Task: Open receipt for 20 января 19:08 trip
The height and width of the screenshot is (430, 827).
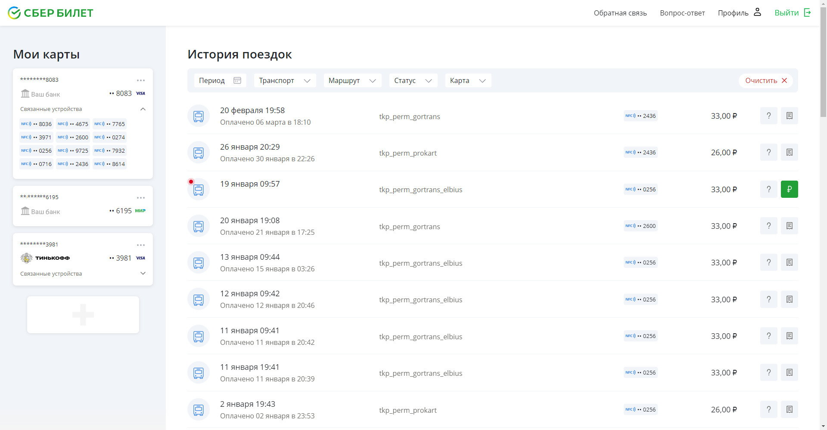Action: coord(789,226)
